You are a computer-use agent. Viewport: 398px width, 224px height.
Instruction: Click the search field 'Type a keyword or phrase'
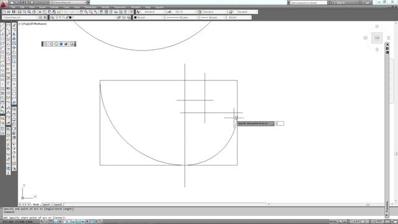tap(308, 2)
